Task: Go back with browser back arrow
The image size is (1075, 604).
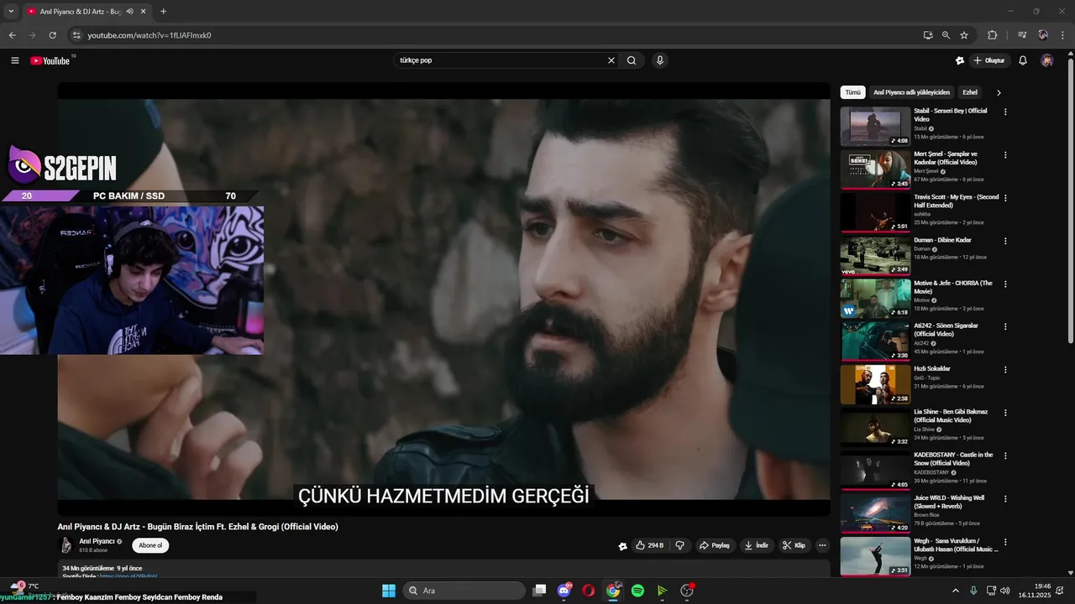Action: 12,35
